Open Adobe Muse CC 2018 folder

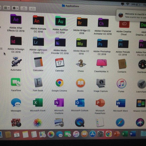point(82,43)
